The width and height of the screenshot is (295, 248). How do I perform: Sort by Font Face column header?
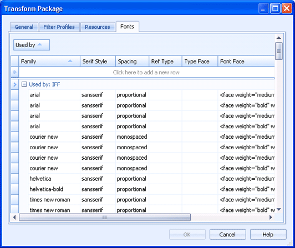[x=246, y=61]
